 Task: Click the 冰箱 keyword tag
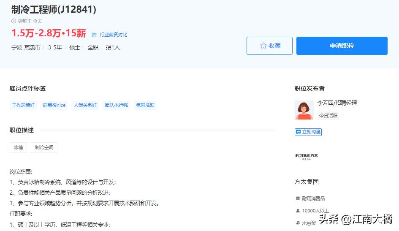tap(18, 147)
